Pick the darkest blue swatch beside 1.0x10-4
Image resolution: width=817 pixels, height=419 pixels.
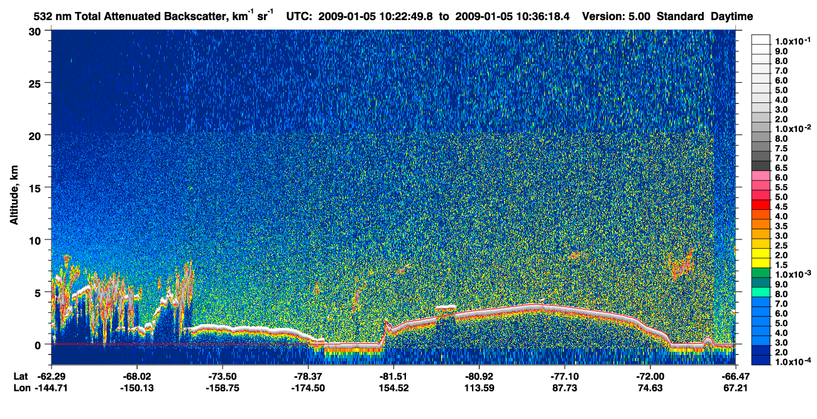coord(761,361)
